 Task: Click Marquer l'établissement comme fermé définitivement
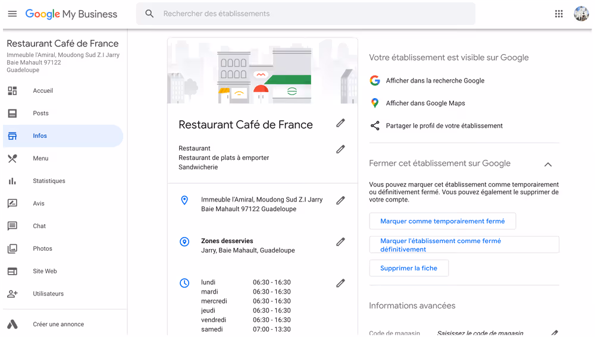coord(464,245)
